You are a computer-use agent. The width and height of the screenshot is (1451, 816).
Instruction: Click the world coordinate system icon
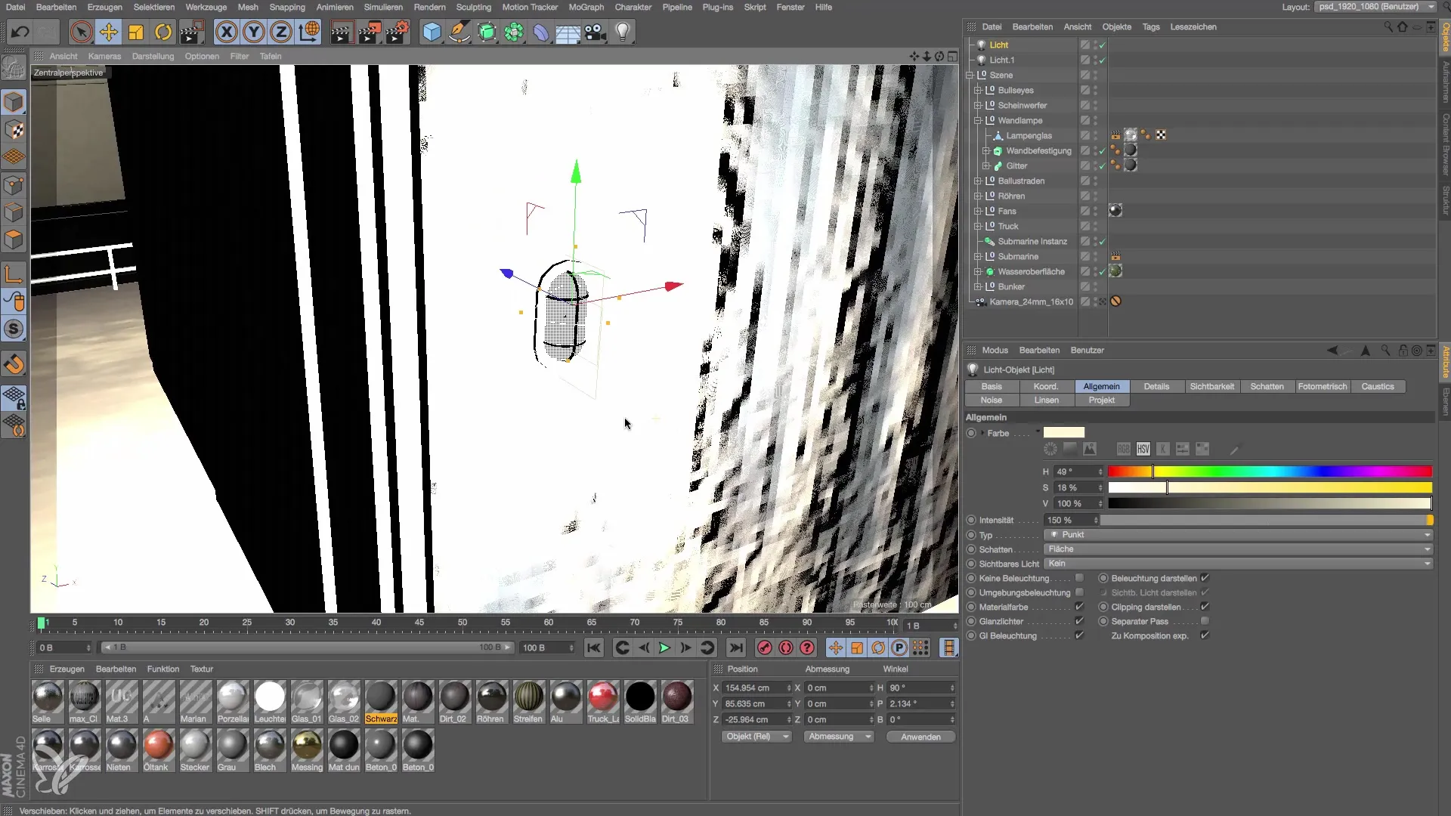tap(309, 32)
